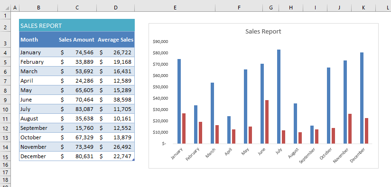Click table resize handle at bottom-right corner
Viewport: 391px width, 187px height.
(x=134, y=160)
